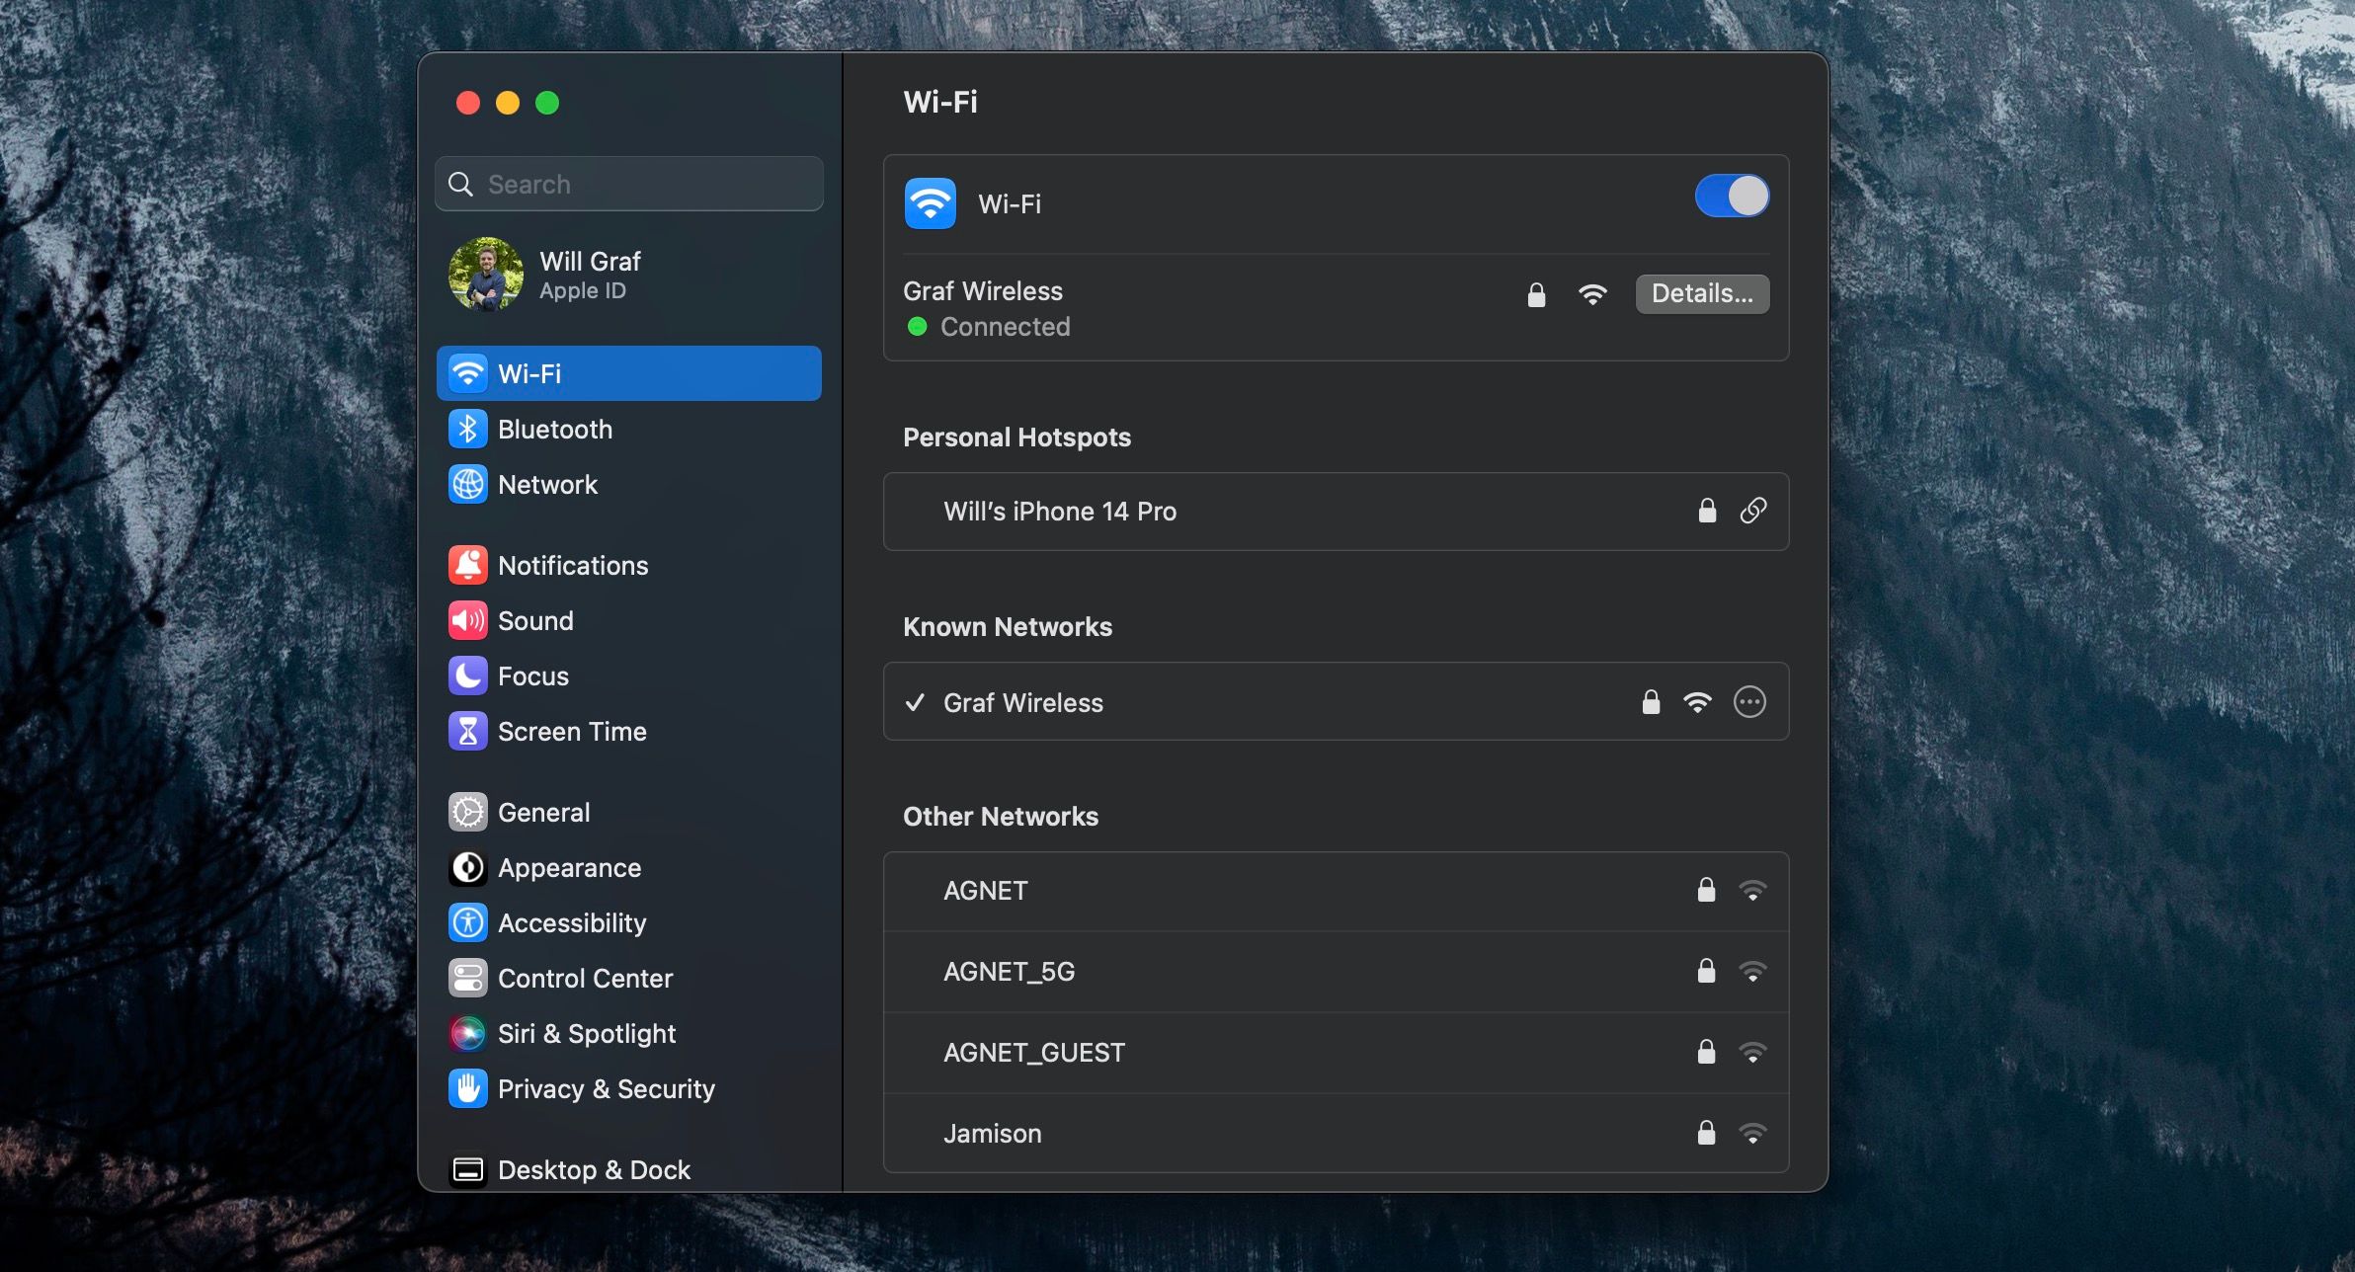Select the Siri & Spotlight icon
The width and height of the screenshot is (2355, 1272).
469,1033
